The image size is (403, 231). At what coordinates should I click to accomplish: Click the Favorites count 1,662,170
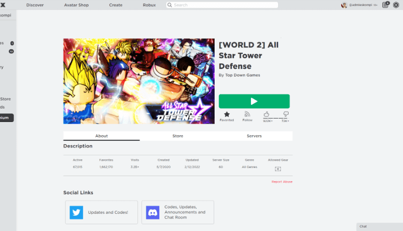(x=106, y=167)
